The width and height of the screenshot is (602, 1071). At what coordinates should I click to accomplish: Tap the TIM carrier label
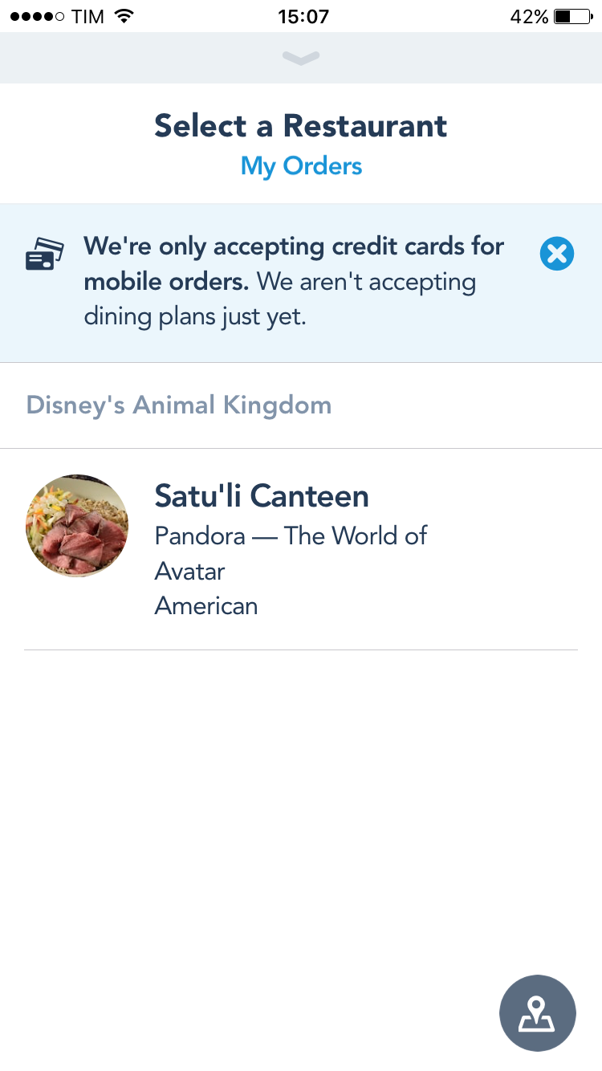pos(87,16)
